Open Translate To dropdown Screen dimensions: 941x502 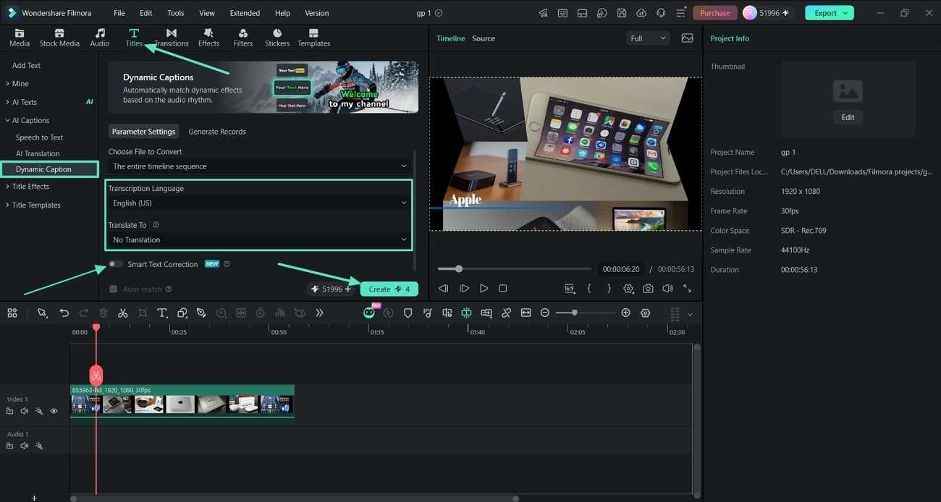click(x=259, y=239)
